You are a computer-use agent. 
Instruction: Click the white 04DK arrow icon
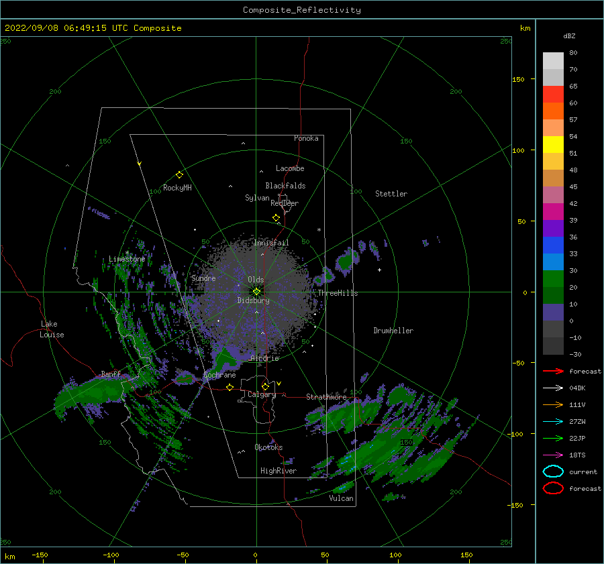pos(553,388)
